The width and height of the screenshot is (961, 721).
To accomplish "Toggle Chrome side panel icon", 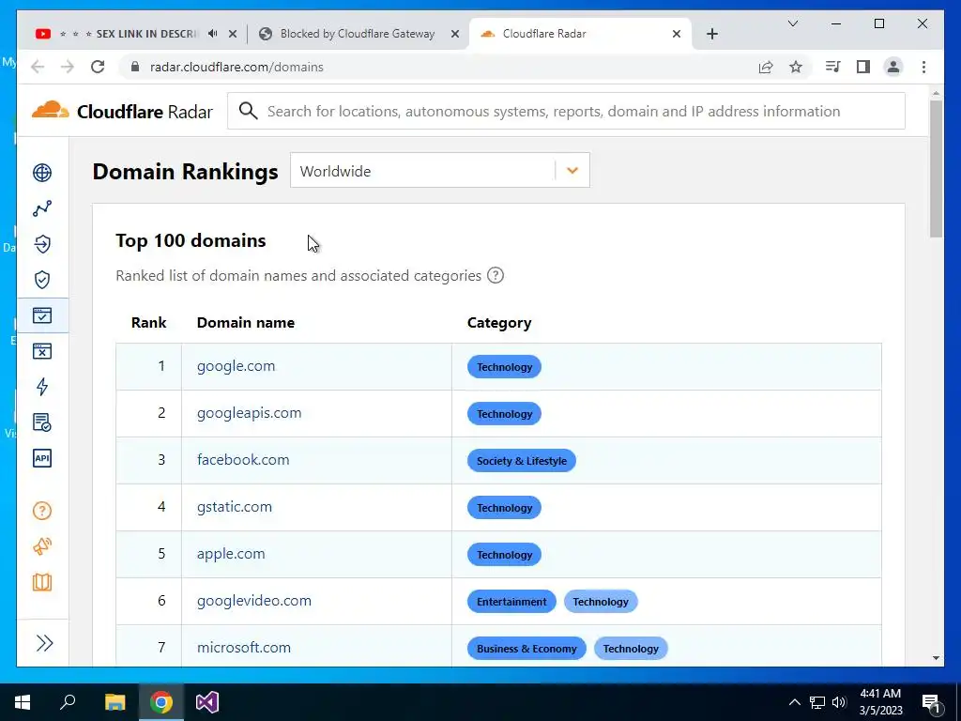I will point(863,67).
